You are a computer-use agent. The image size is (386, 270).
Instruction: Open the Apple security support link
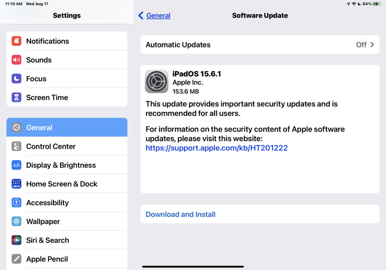point(217,148)
